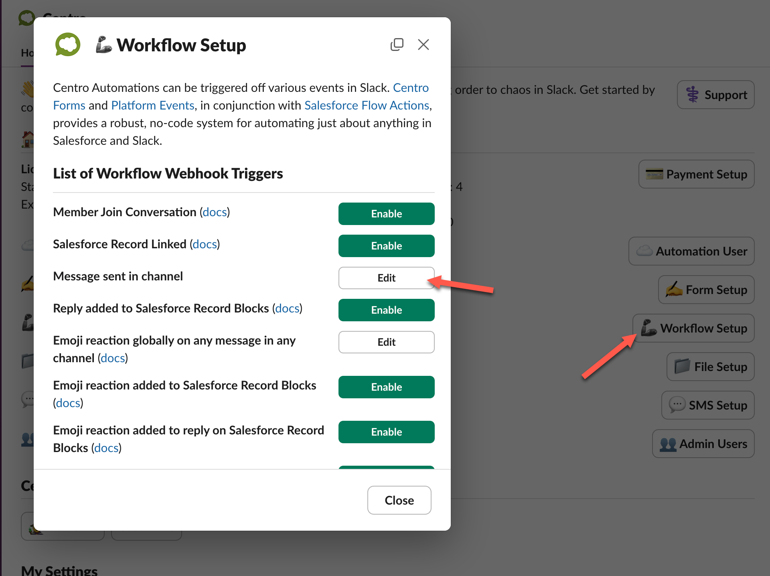Open SMS Setup with speech bubble icon
The image size is (770, 576).
pos(708,405)
